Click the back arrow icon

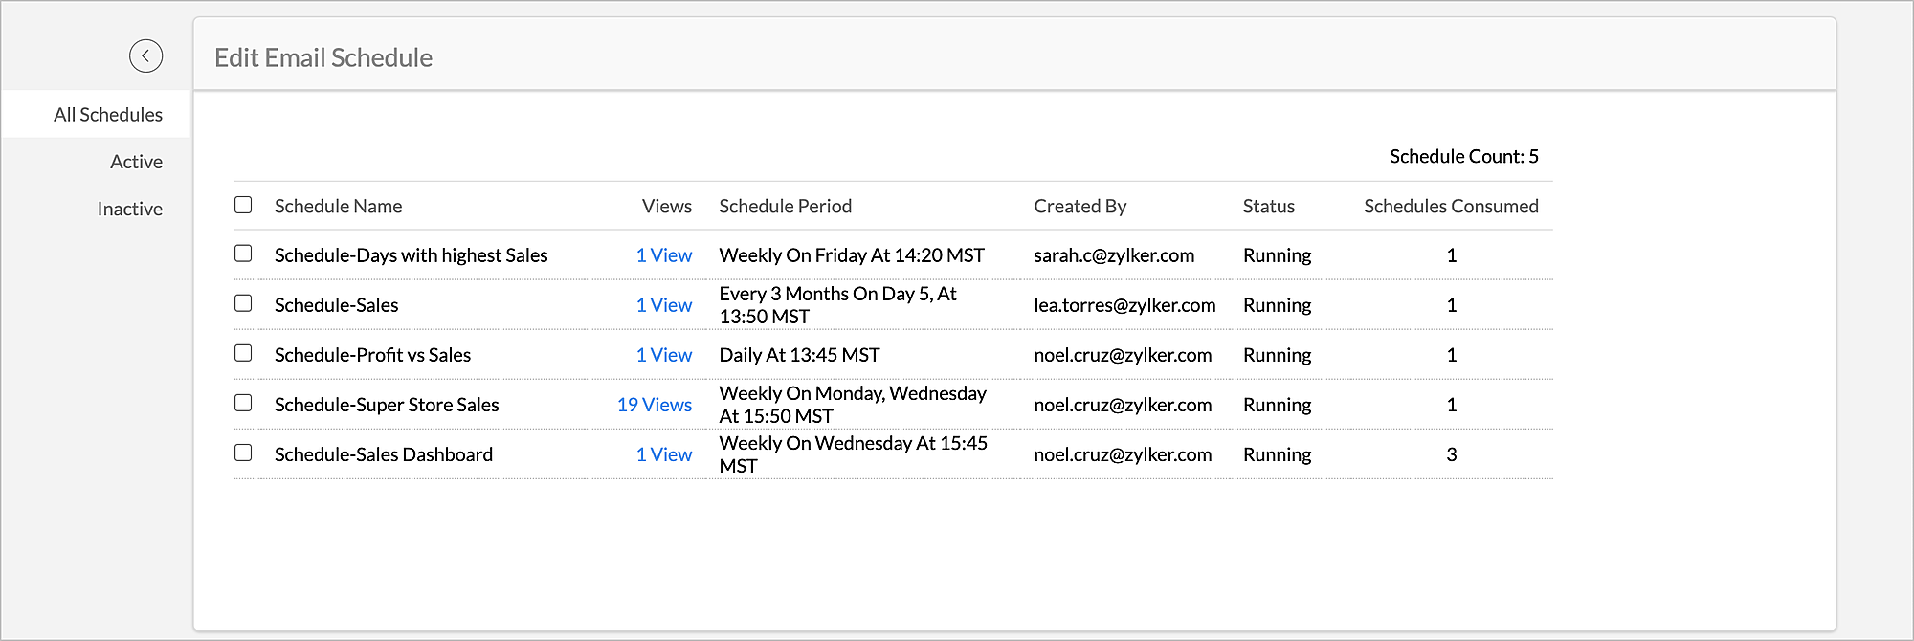[145, 56]
